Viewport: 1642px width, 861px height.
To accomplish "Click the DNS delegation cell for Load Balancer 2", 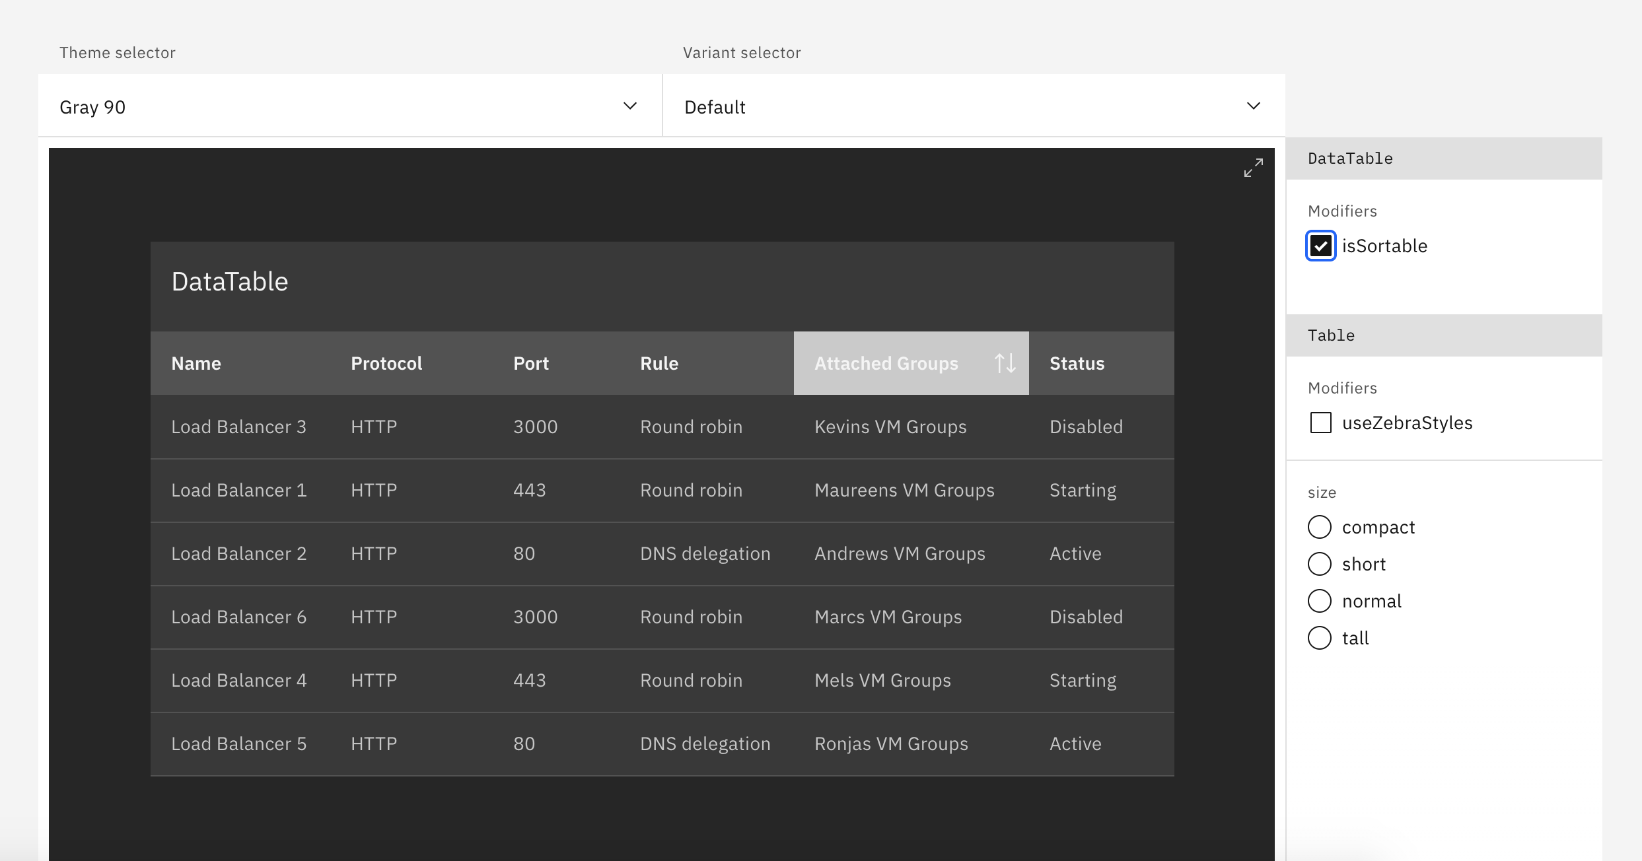I will (x=705, y=553).
